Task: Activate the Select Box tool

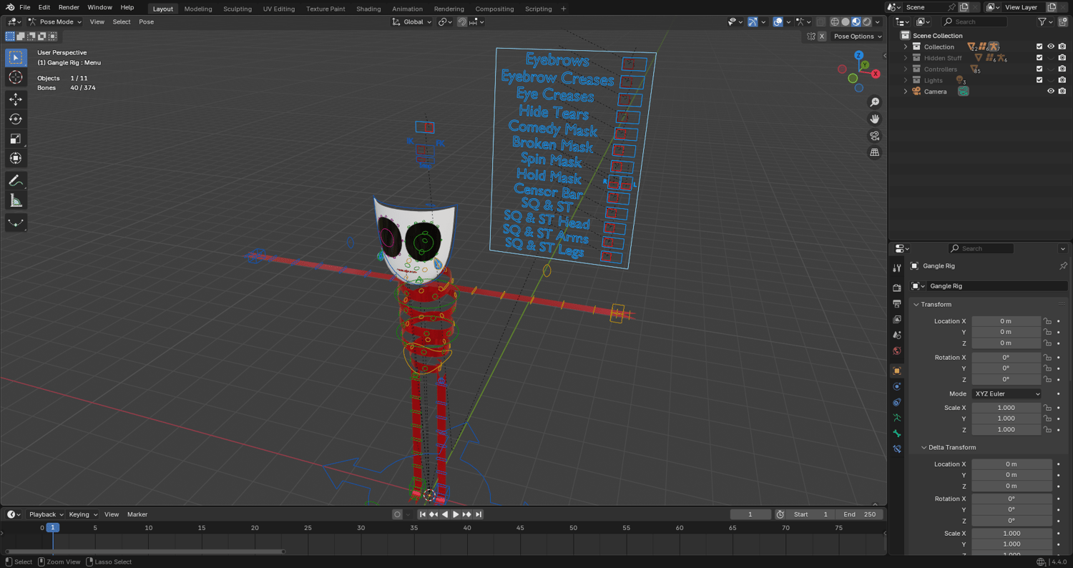Action: tap(16, 57)
